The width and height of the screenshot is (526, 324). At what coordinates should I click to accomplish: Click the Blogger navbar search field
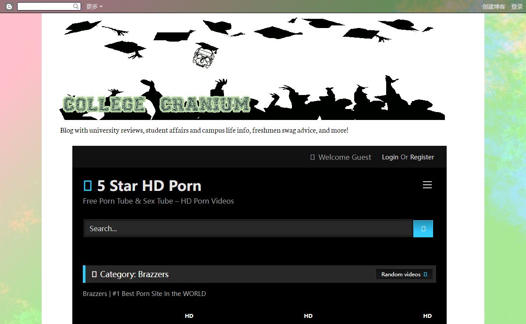(x=49, y=7)
